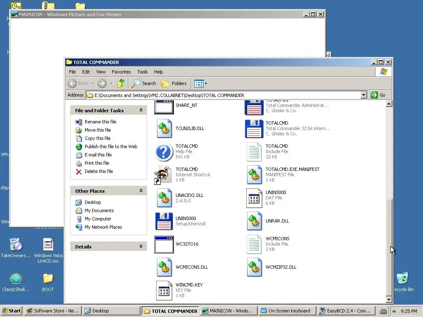Select the TOTALCMD Help File icon

click(x=164, y=151)
